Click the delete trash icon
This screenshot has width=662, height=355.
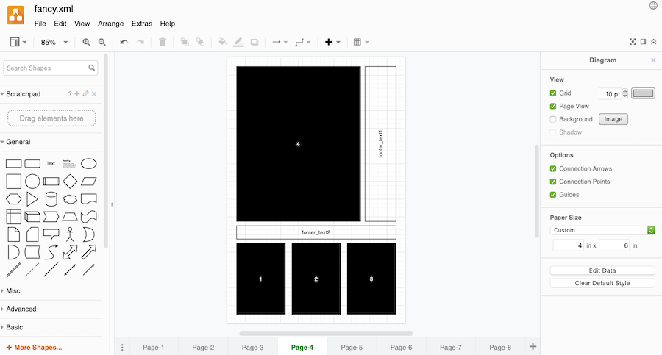pyautogui.click(x=163, y=42)
